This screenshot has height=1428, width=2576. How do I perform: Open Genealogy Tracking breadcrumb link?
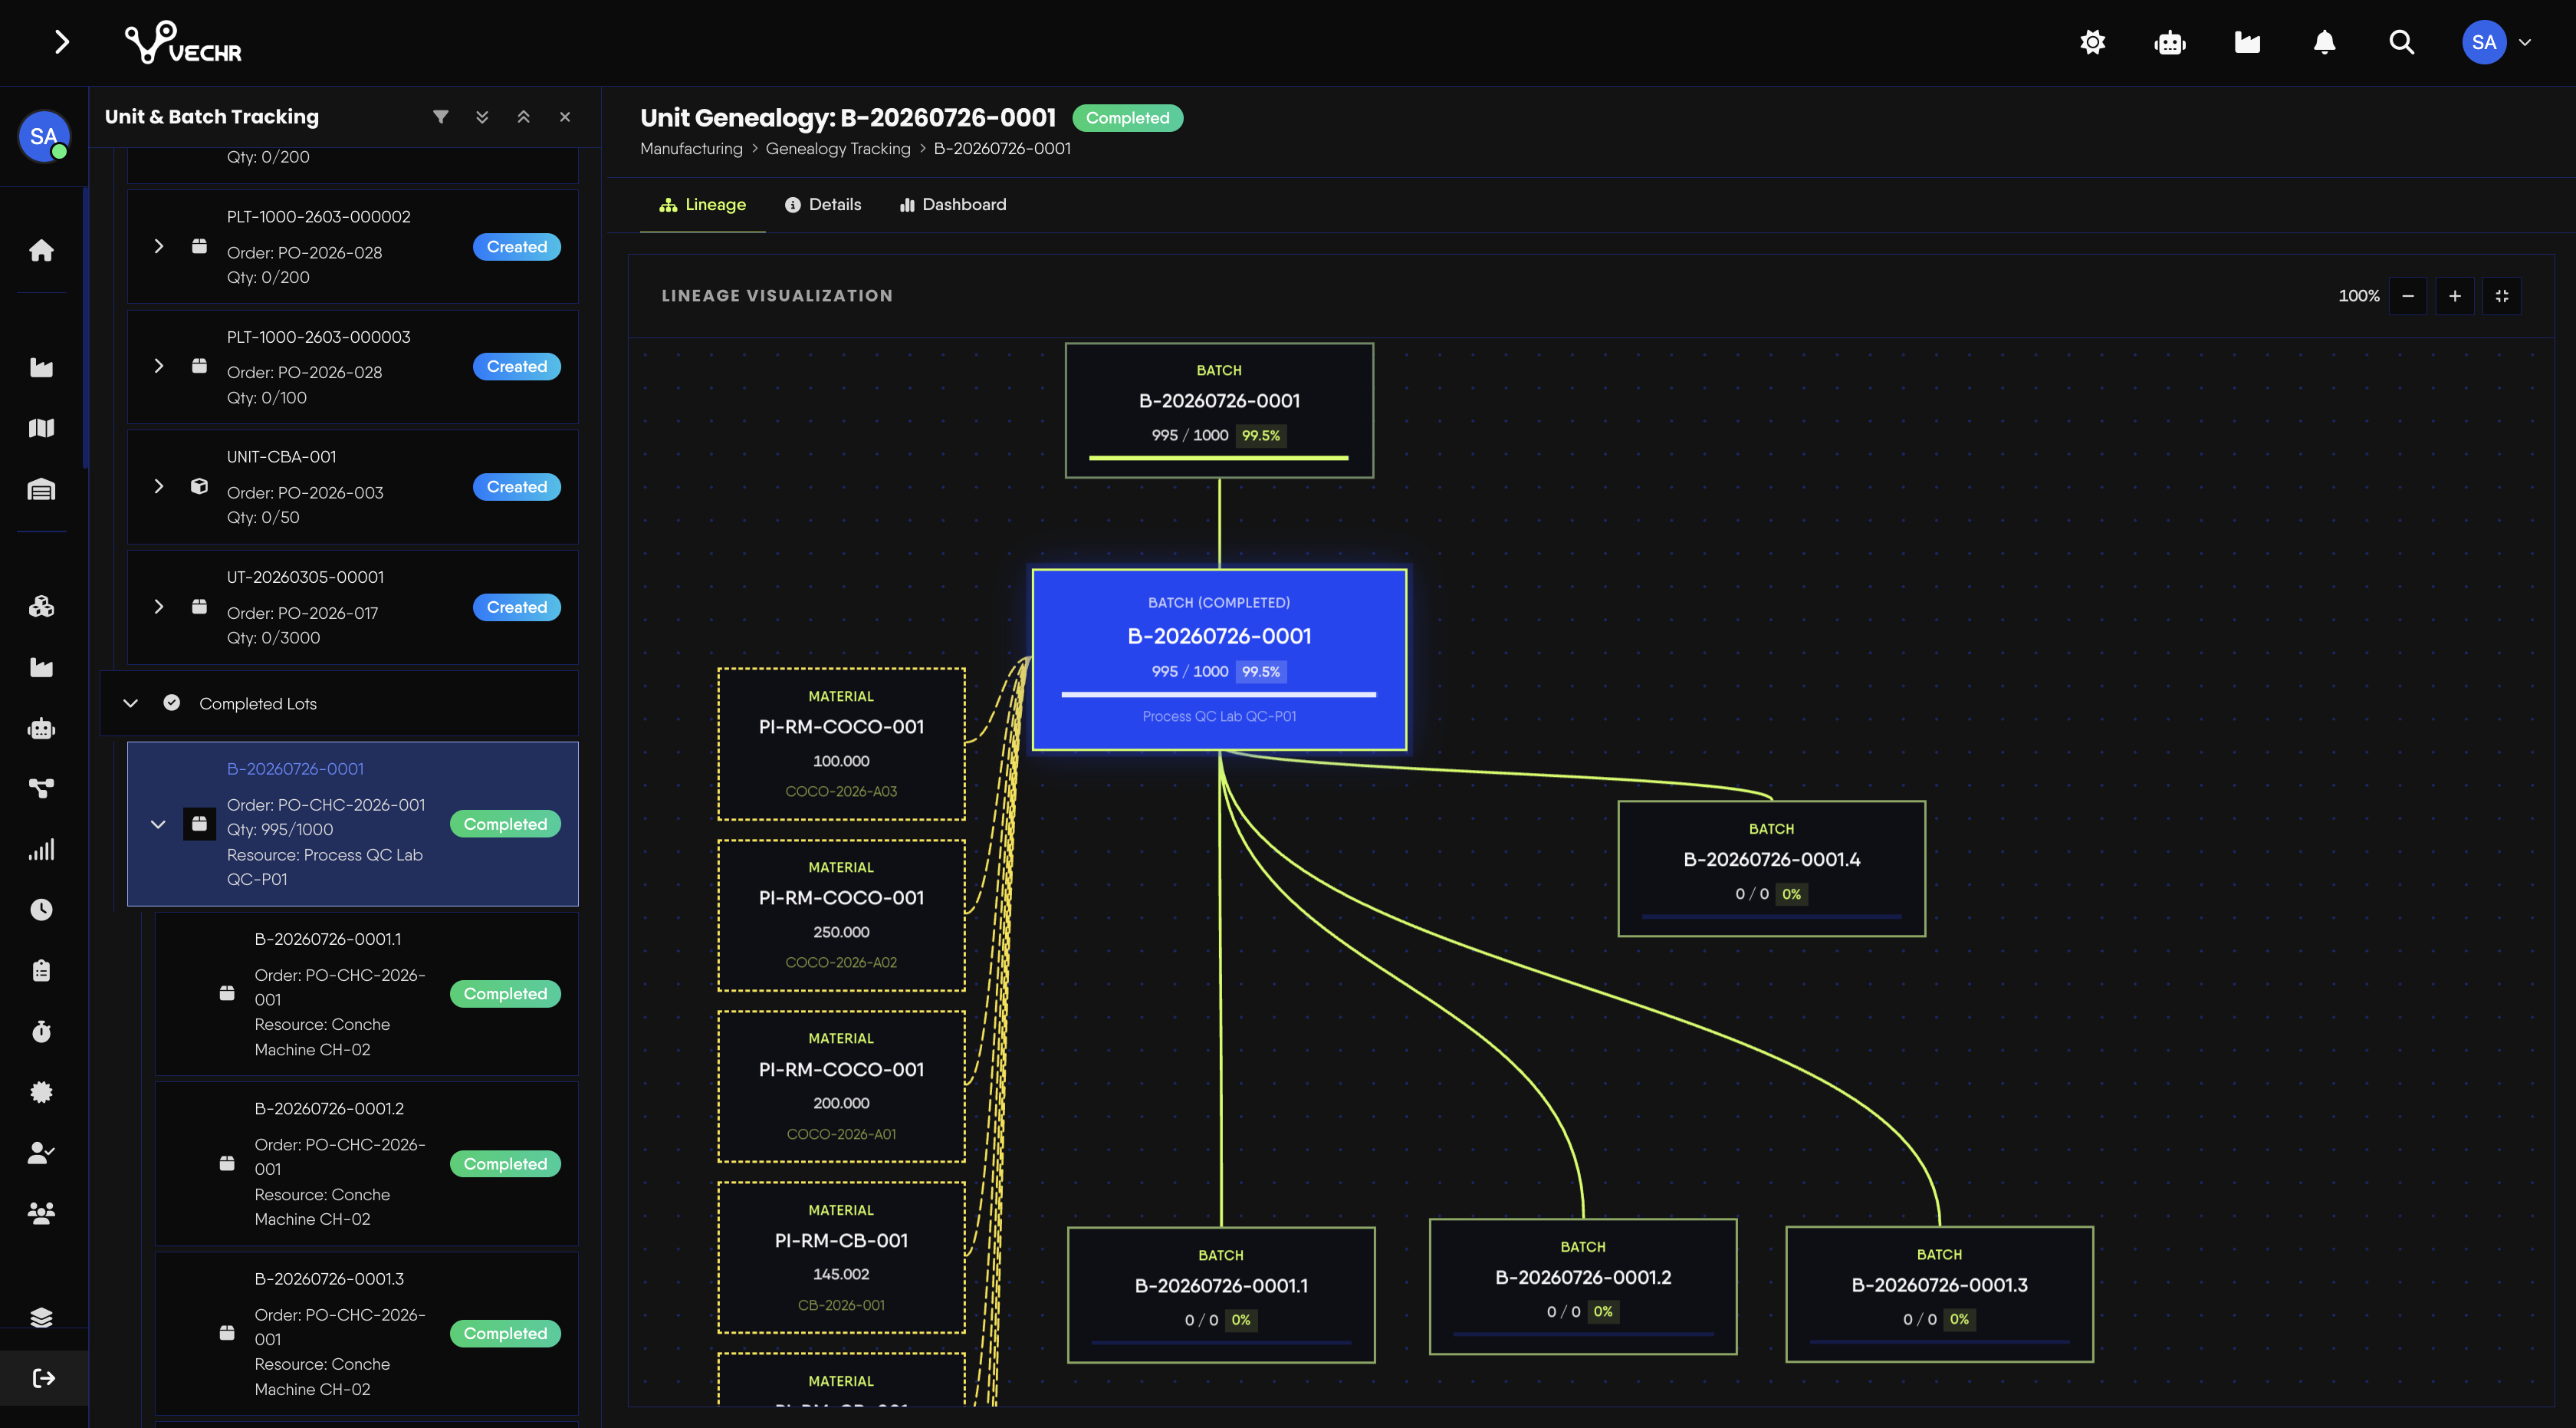[x=838, y=148]
